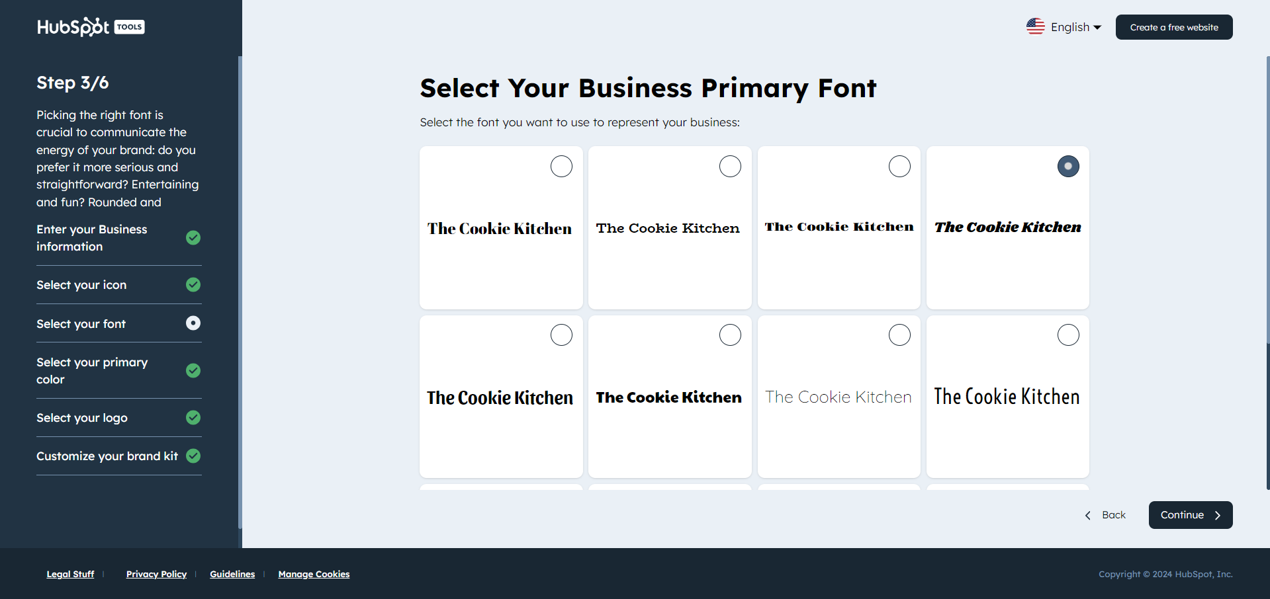Open the Select your primary color step
1270x599 pixels.
tap(92, 370)
